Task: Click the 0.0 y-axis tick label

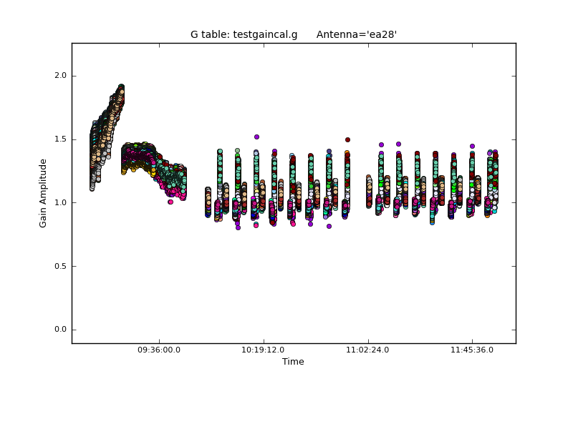Action: coord(60,330)
